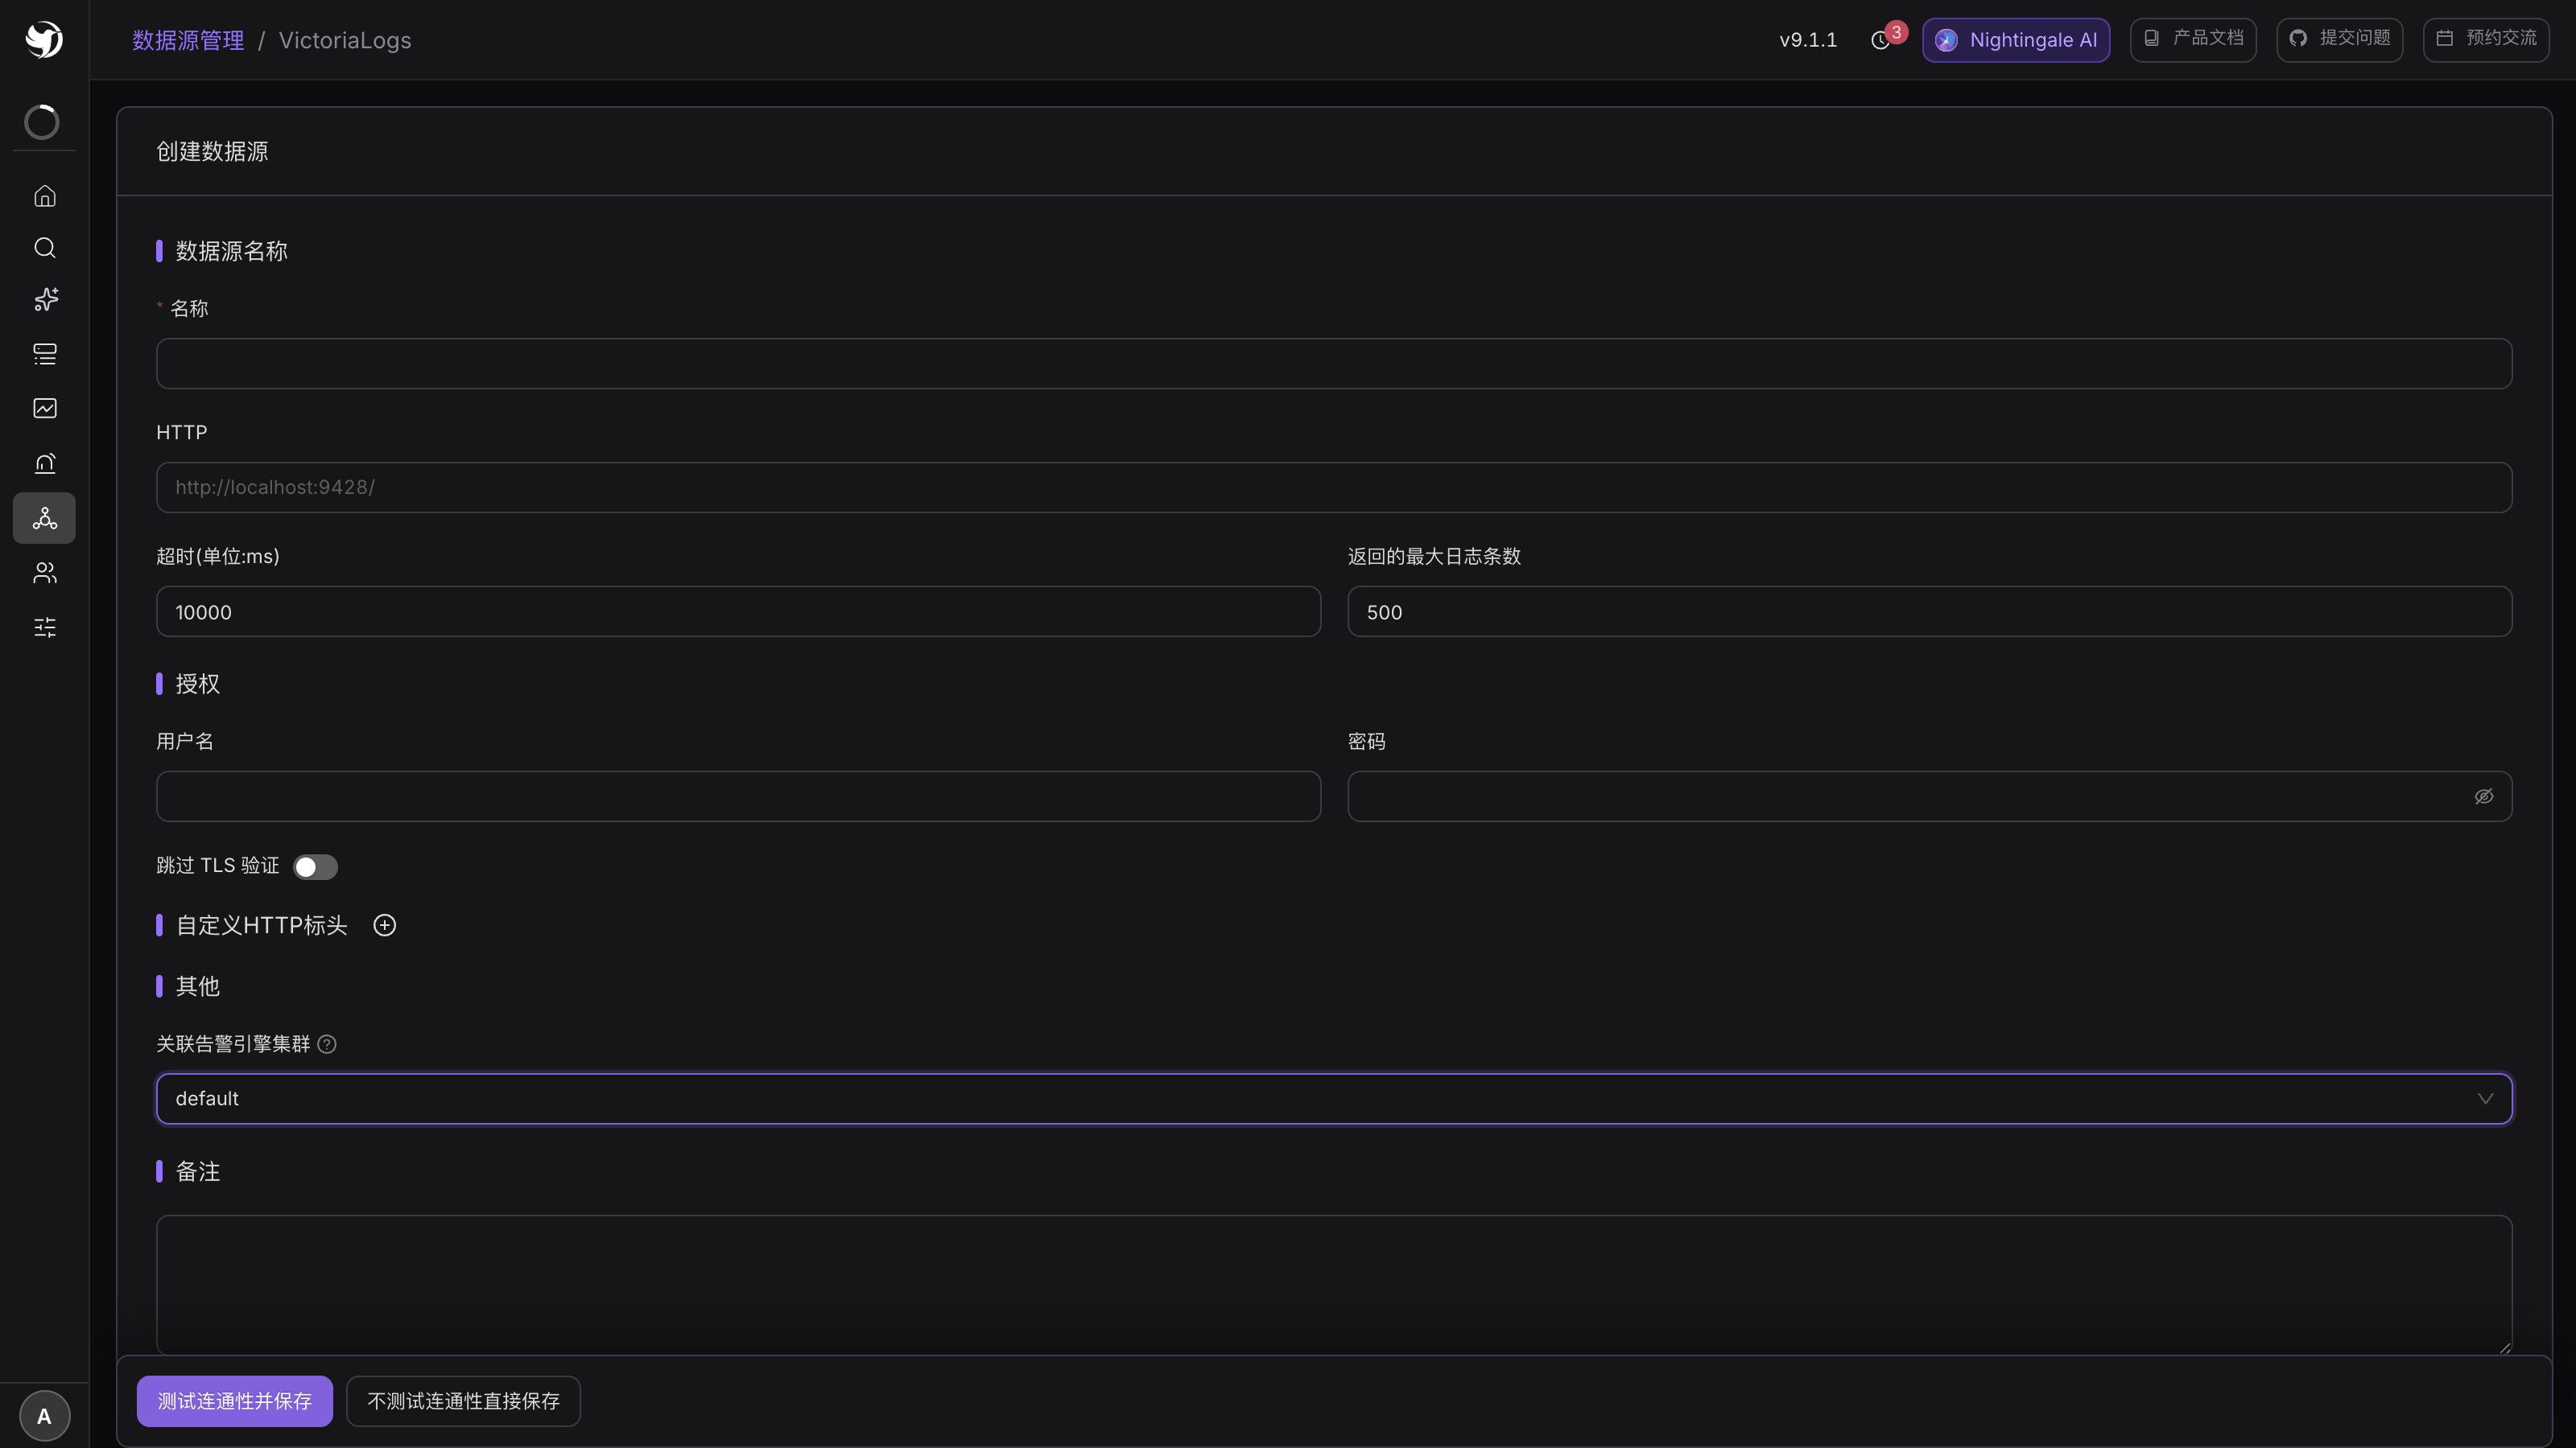This screenshot has height=1448, width=2576.
Task: Click 不测试连通性直接保存 button
Action: [463, 1401]
